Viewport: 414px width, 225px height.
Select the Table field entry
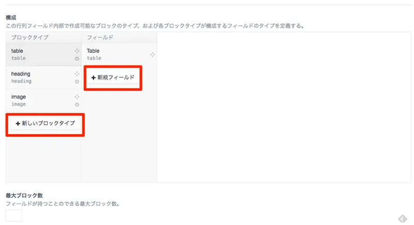click(x=120, y=55)
